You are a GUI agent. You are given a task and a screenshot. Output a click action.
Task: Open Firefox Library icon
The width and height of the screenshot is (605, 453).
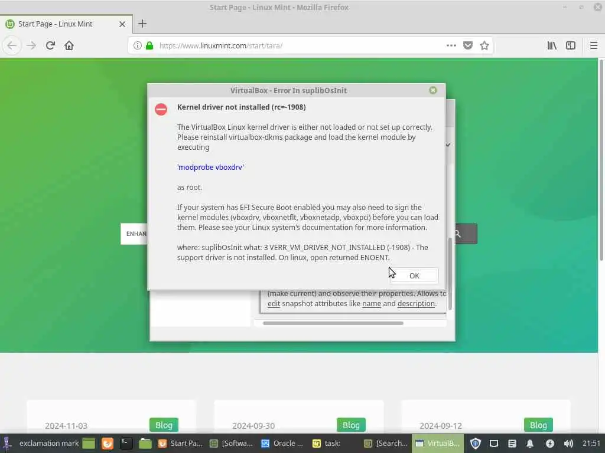pyautogui.click(x=552, y=45)
